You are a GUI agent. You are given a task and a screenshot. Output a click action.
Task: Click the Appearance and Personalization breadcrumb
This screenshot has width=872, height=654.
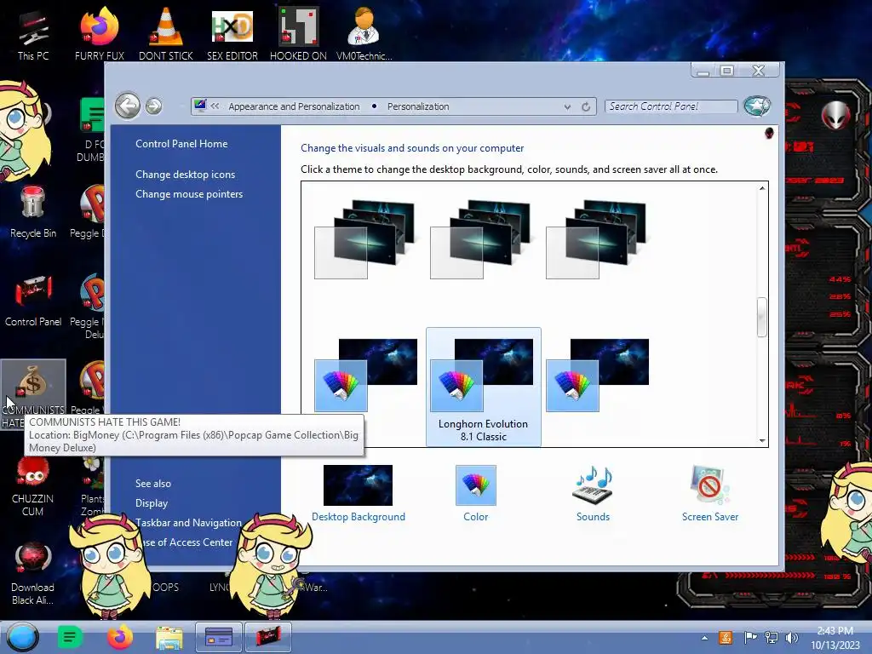[294, 106]
